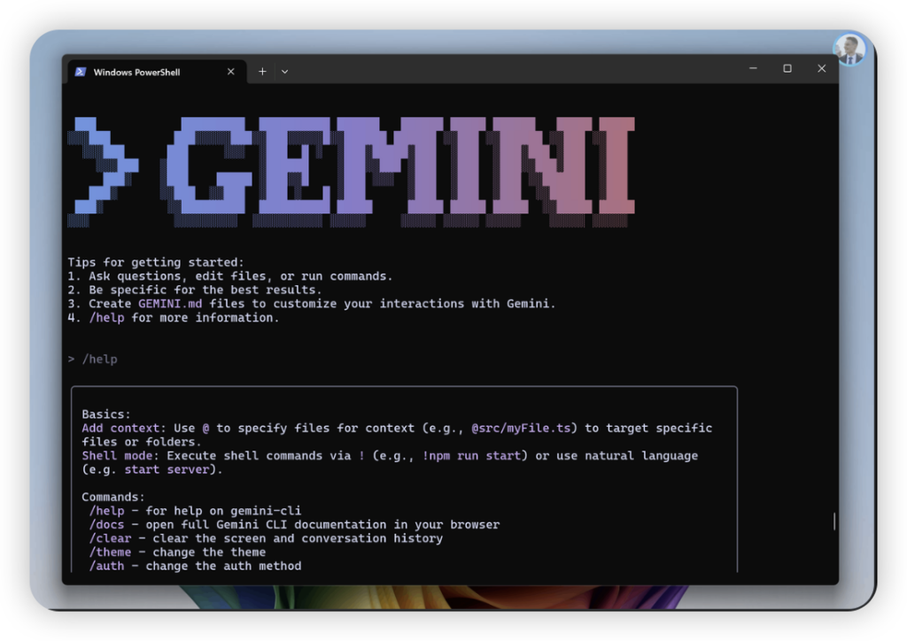Click the 'Add context' label

click(x=120, y=428)
